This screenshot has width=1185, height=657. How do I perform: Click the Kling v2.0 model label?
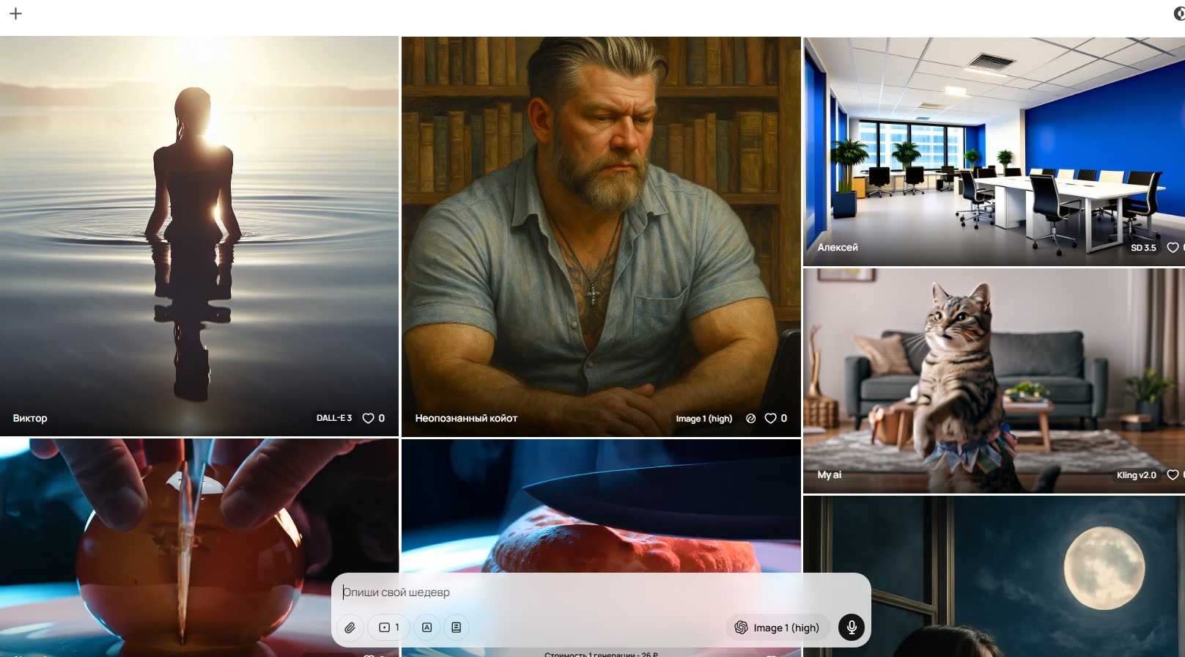[1136, 475]
